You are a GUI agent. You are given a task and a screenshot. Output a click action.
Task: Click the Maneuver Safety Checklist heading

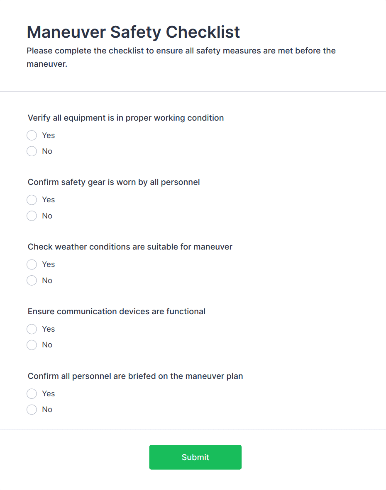click(133, 32)
